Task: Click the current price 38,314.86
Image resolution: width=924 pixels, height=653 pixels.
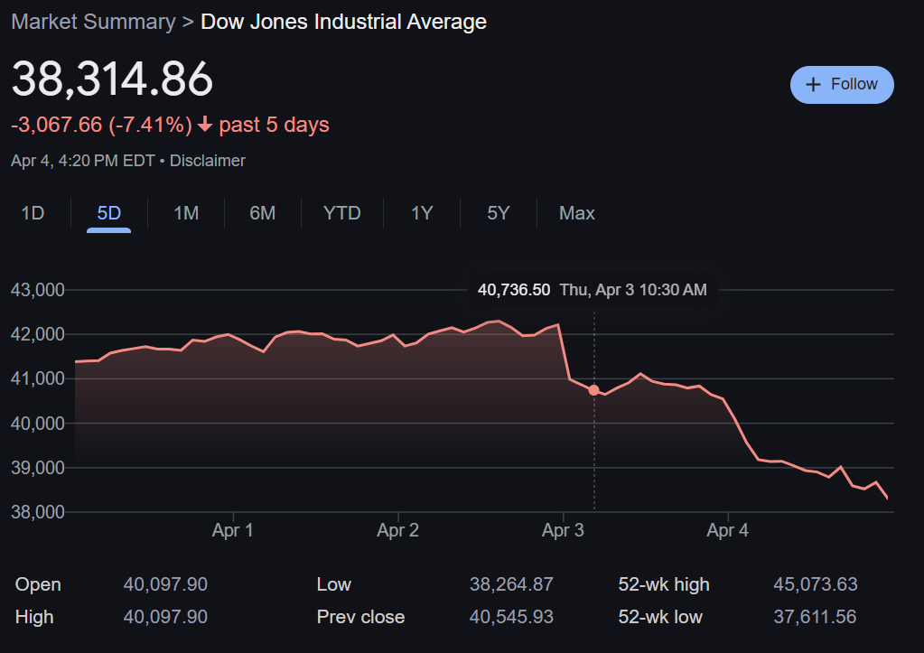Action: pos(112,80)
